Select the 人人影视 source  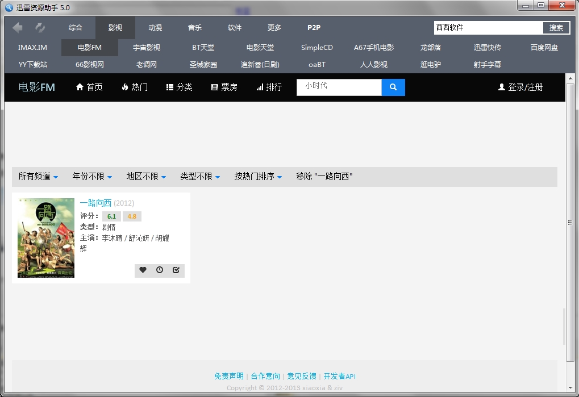point(374,65)
